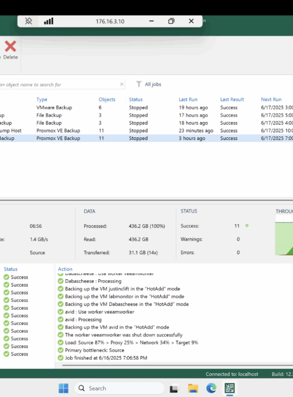This screenshot has height=397, width=293.
Task: Click the signal strength icon in connection bar
Action: tap(49, 21)
